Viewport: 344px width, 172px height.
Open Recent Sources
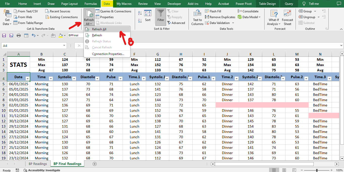click(x=58, y=11)
